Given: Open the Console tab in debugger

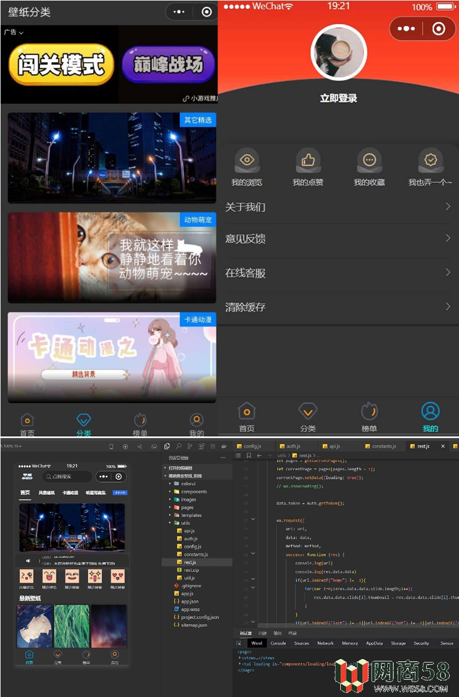Looking at the screenshot, I should click(278, 643).
